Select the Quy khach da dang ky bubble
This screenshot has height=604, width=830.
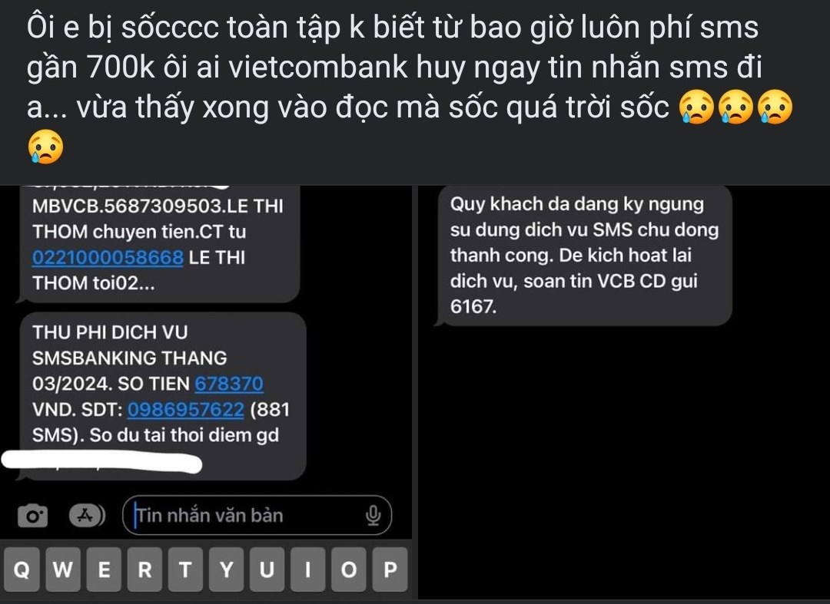pos(583,256)
